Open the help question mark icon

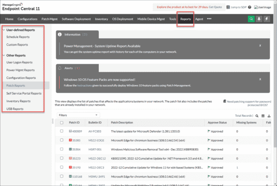[x=249, y=7]
